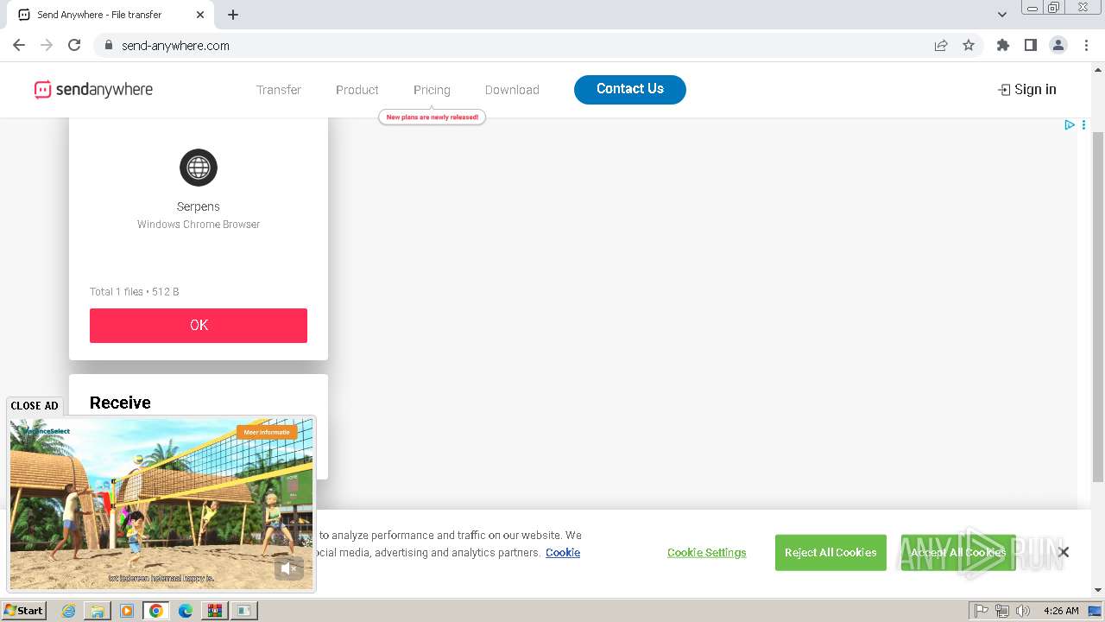View site info lock icon
This screenshot has width=1105, height=622.
click(x=108, y=46)
